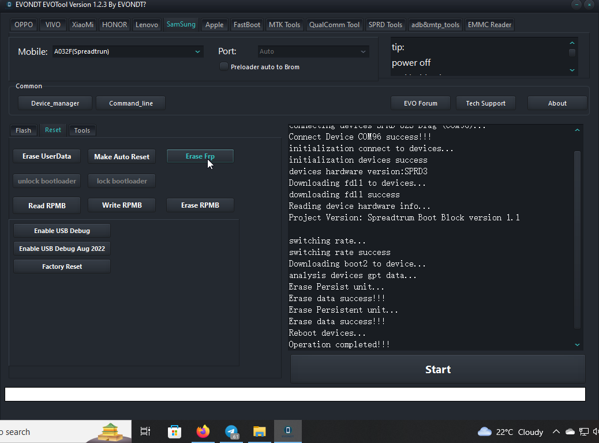Image resolution: width=599 pixels, height=443 pixels.
Task: Select the Reset sub-tab
Action: pyautogui.click(x=53, y=130)
